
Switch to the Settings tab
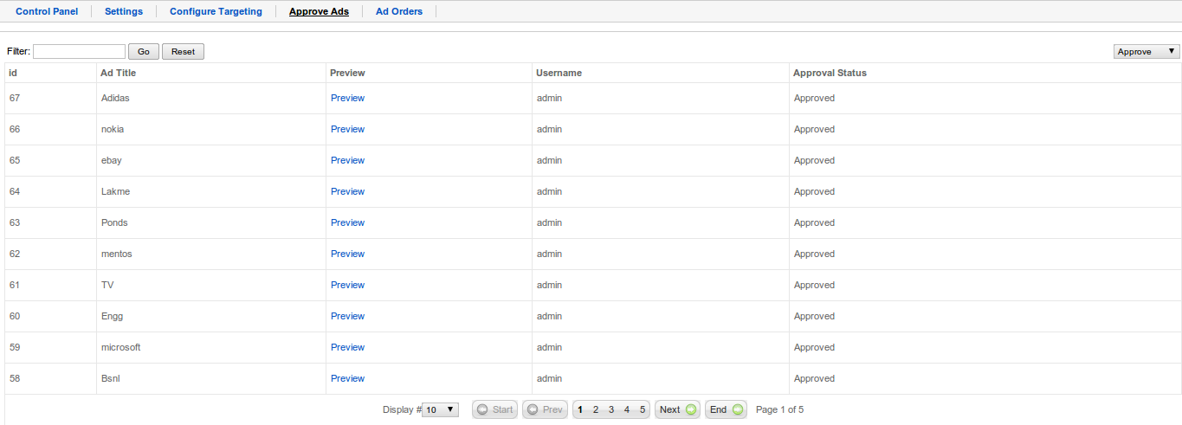point(124,11)
